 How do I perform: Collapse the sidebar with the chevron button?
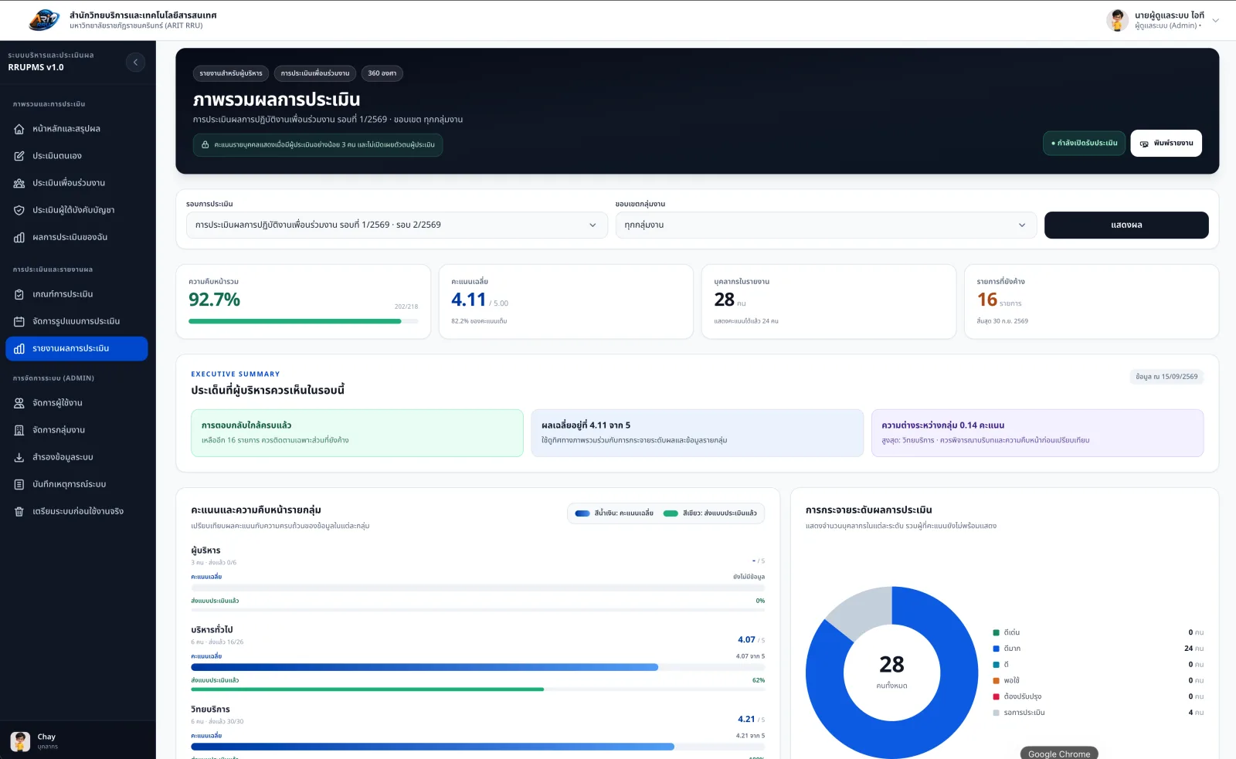pyautogui.click(x=135, y=62)
